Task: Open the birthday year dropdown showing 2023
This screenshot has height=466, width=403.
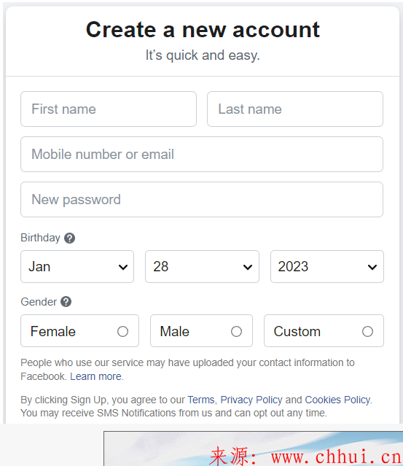Action: 327,267
